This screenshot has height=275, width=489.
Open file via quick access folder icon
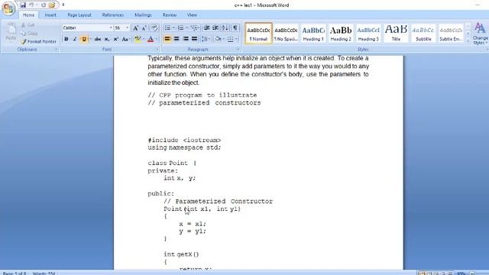[x=52, y=5]
